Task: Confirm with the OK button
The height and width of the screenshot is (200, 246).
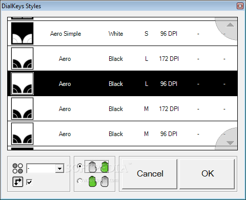Action: [x=207, y=174]
